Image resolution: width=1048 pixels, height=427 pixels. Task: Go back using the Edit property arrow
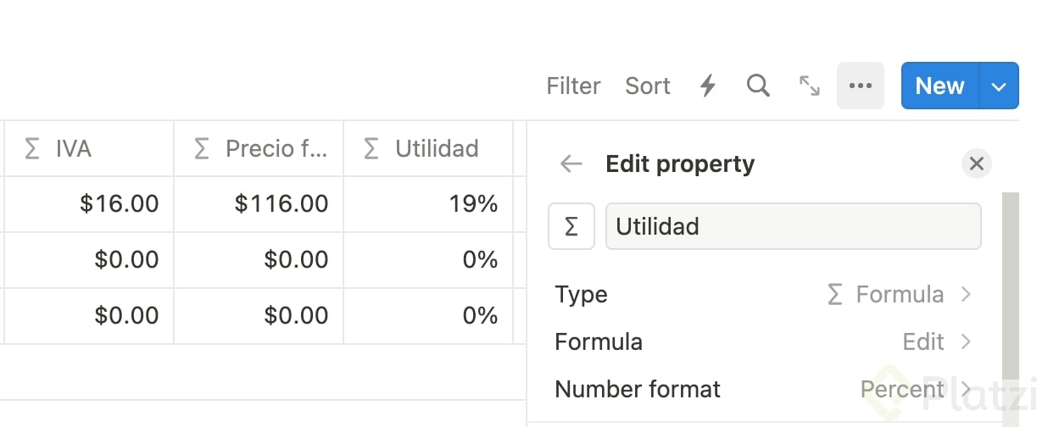[571, 164]
